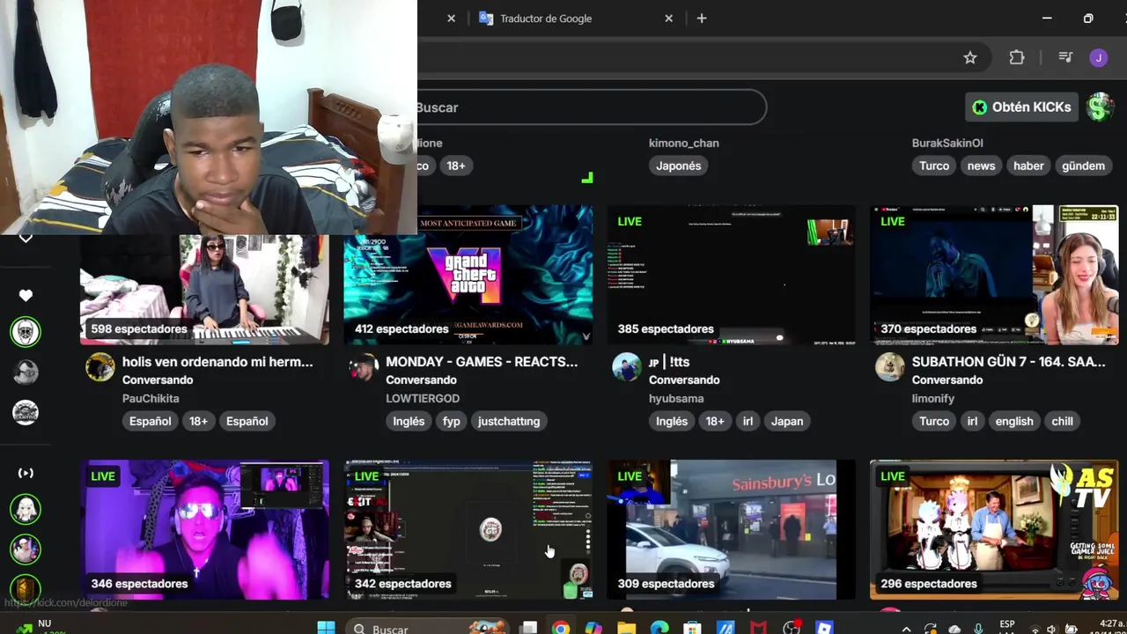
Task: Click limonify channel avatar
Action: [890, 367]
